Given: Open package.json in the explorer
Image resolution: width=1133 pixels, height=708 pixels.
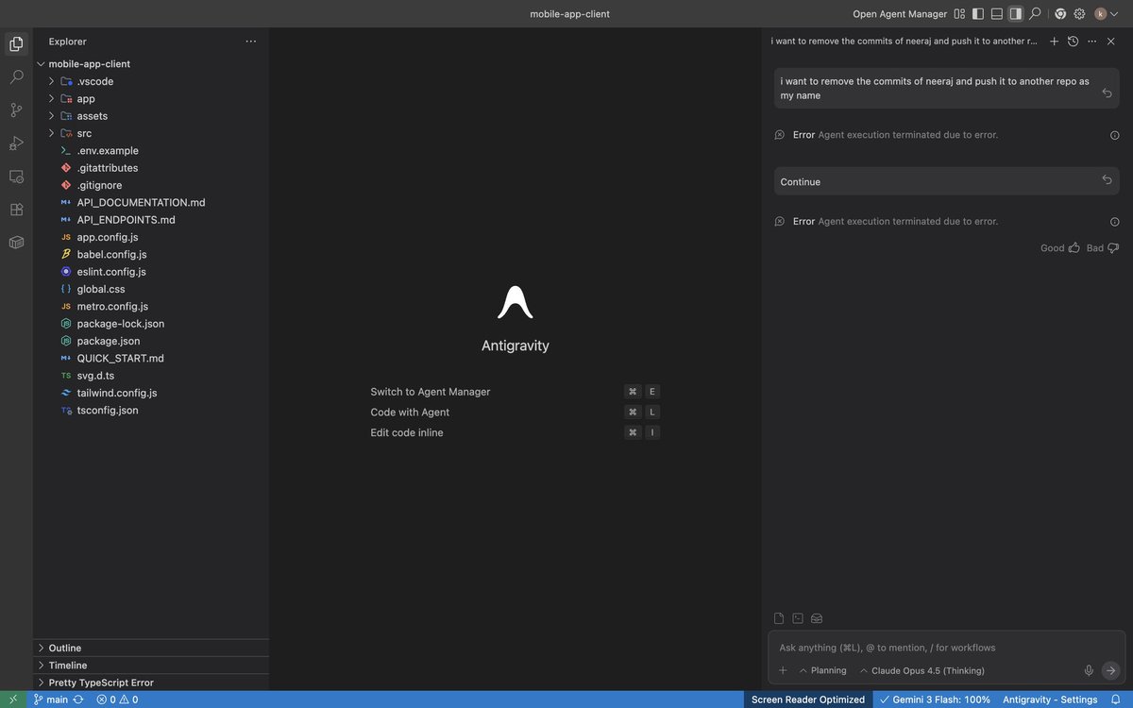Looking at the screenshot, I should (151, 341).
